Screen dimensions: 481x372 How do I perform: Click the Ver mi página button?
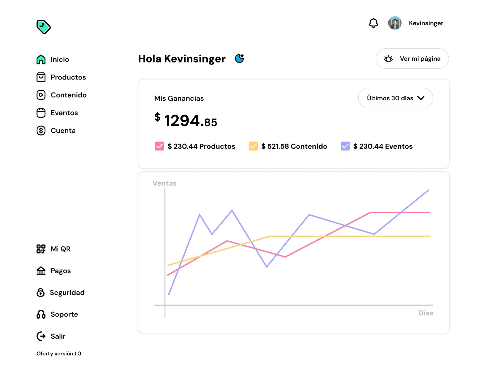412,59
